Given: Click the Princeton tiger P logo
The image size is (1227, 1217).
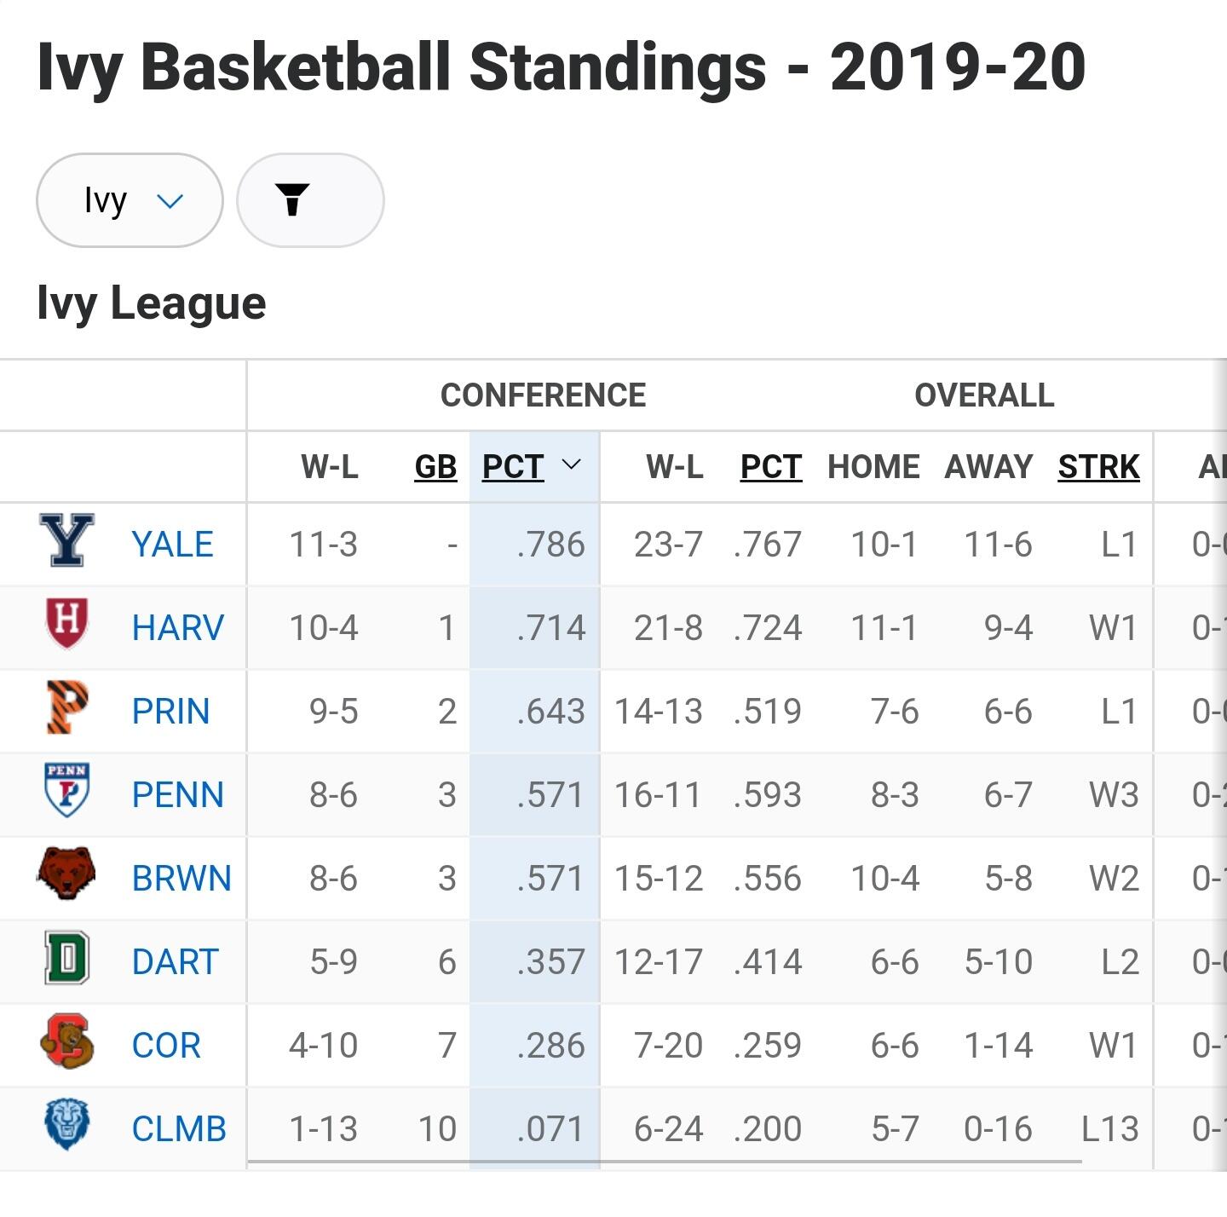Looking at the screenshot, I should pos(66,708).
